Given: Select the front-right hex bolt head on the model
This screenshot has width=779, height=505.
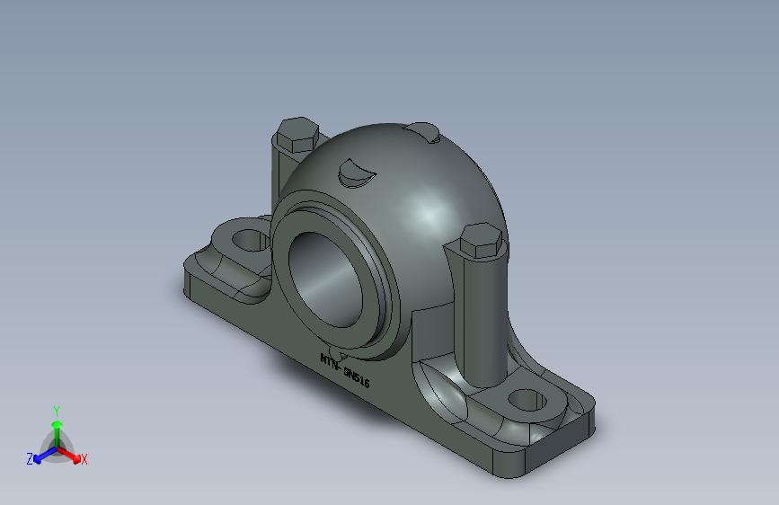Looking at the screenshot, I should coord(482,241).
